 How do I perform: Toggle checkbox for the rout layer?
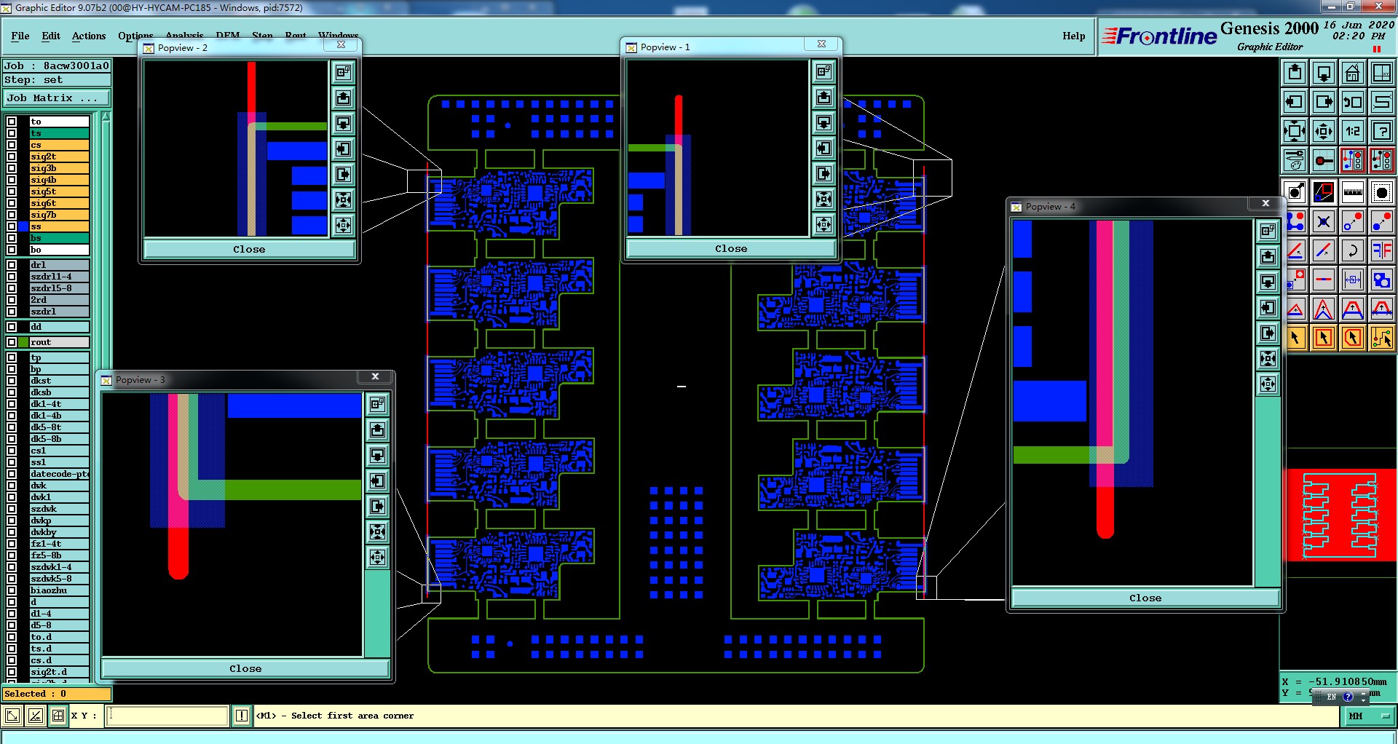[x=12, y=342]
